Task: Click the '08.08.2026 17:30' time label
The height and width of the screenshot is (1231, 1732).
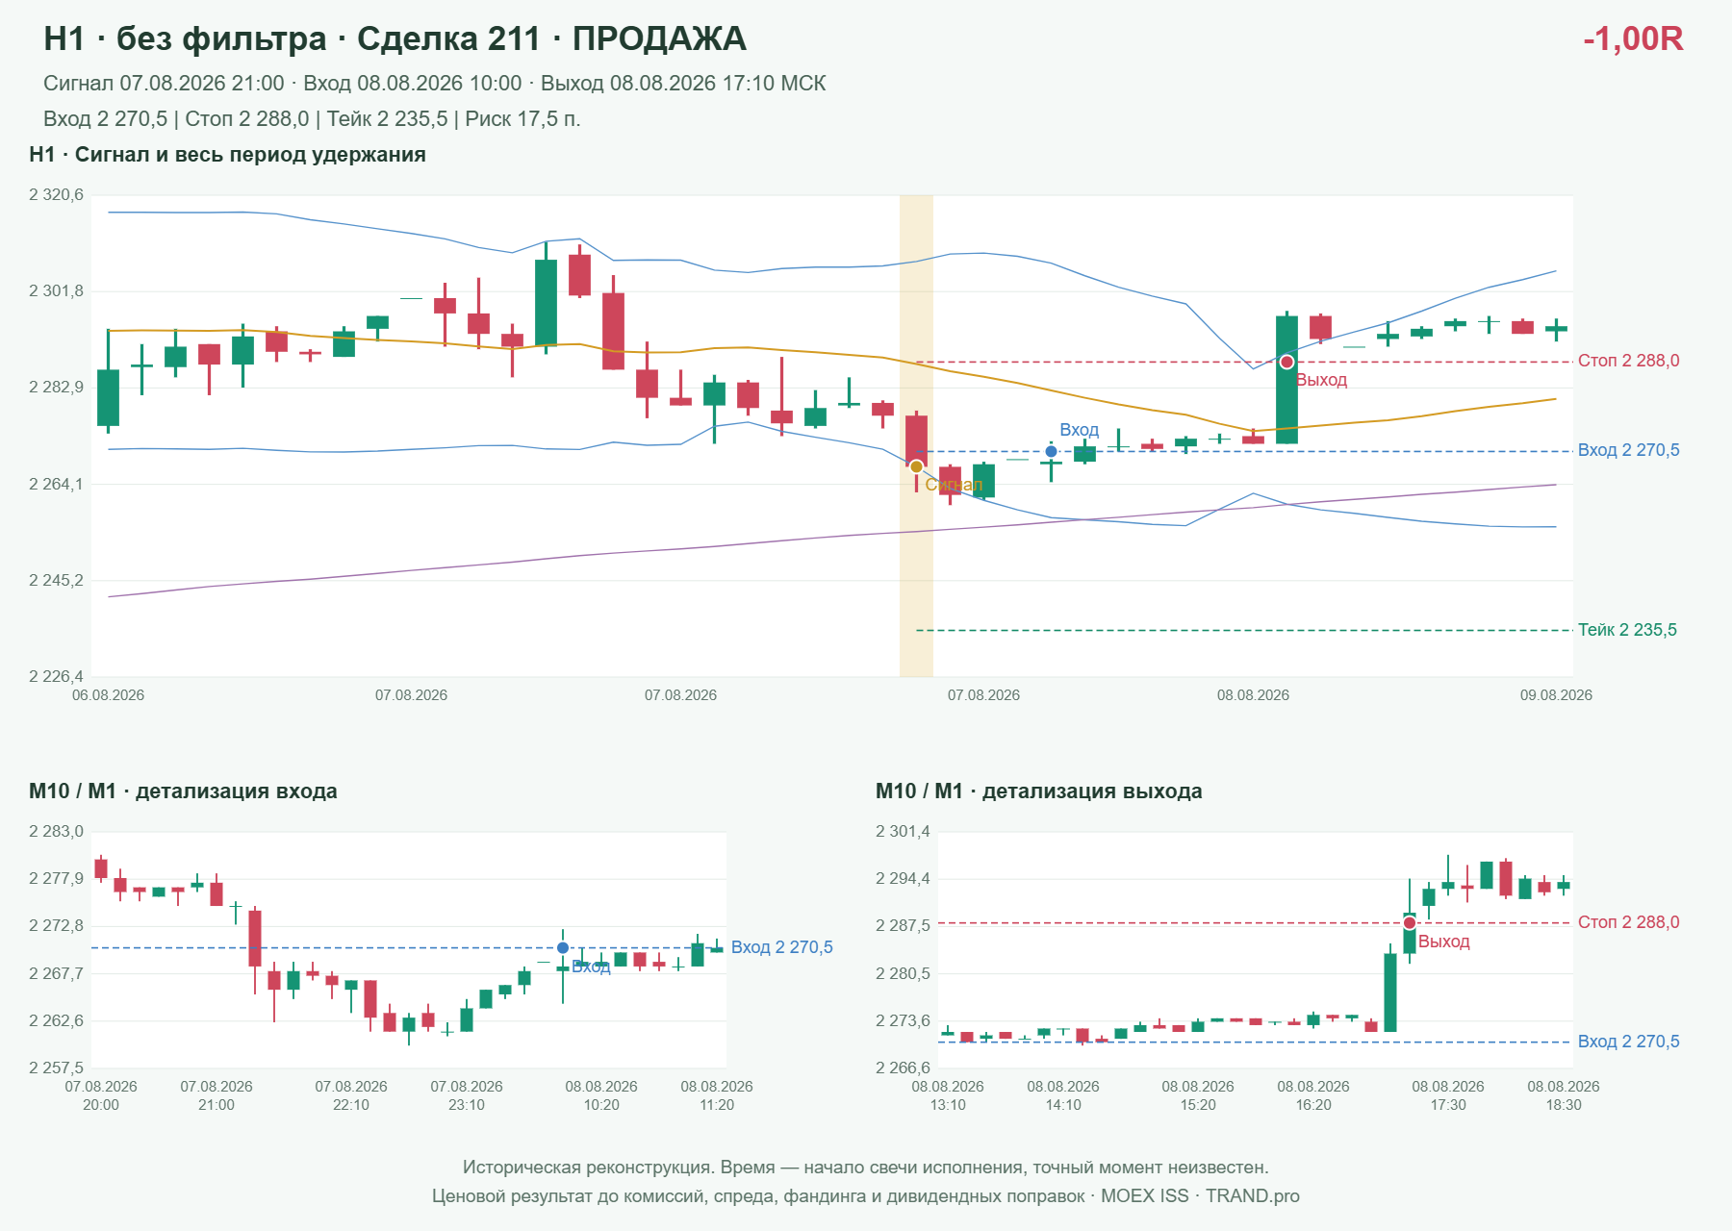Action: click(x=1448, y=1095)
